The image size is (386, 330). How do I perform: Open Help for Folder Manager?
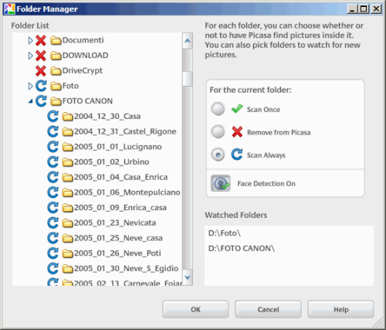pos(341,309)
